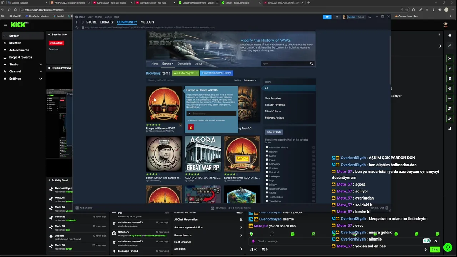
Task: Check the Balance tag
Action: [x=267, y=152]
